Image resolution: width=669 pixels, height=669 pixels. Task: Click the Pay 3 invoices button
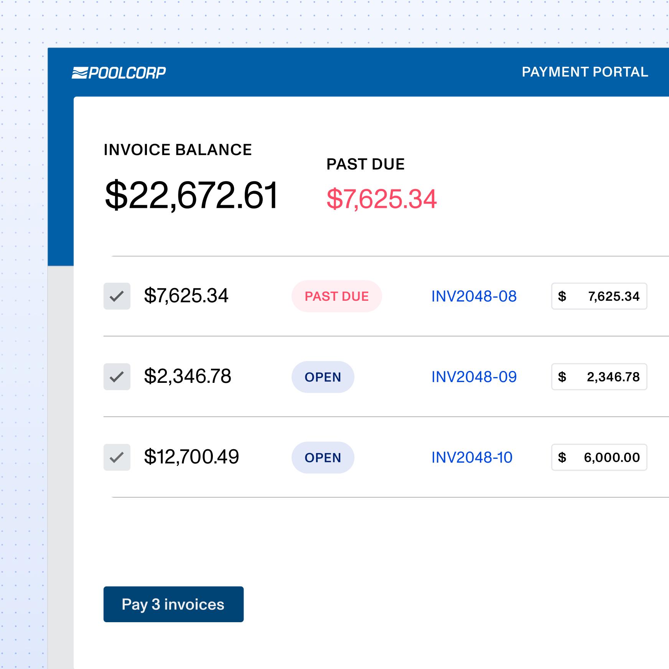[173, 604]
